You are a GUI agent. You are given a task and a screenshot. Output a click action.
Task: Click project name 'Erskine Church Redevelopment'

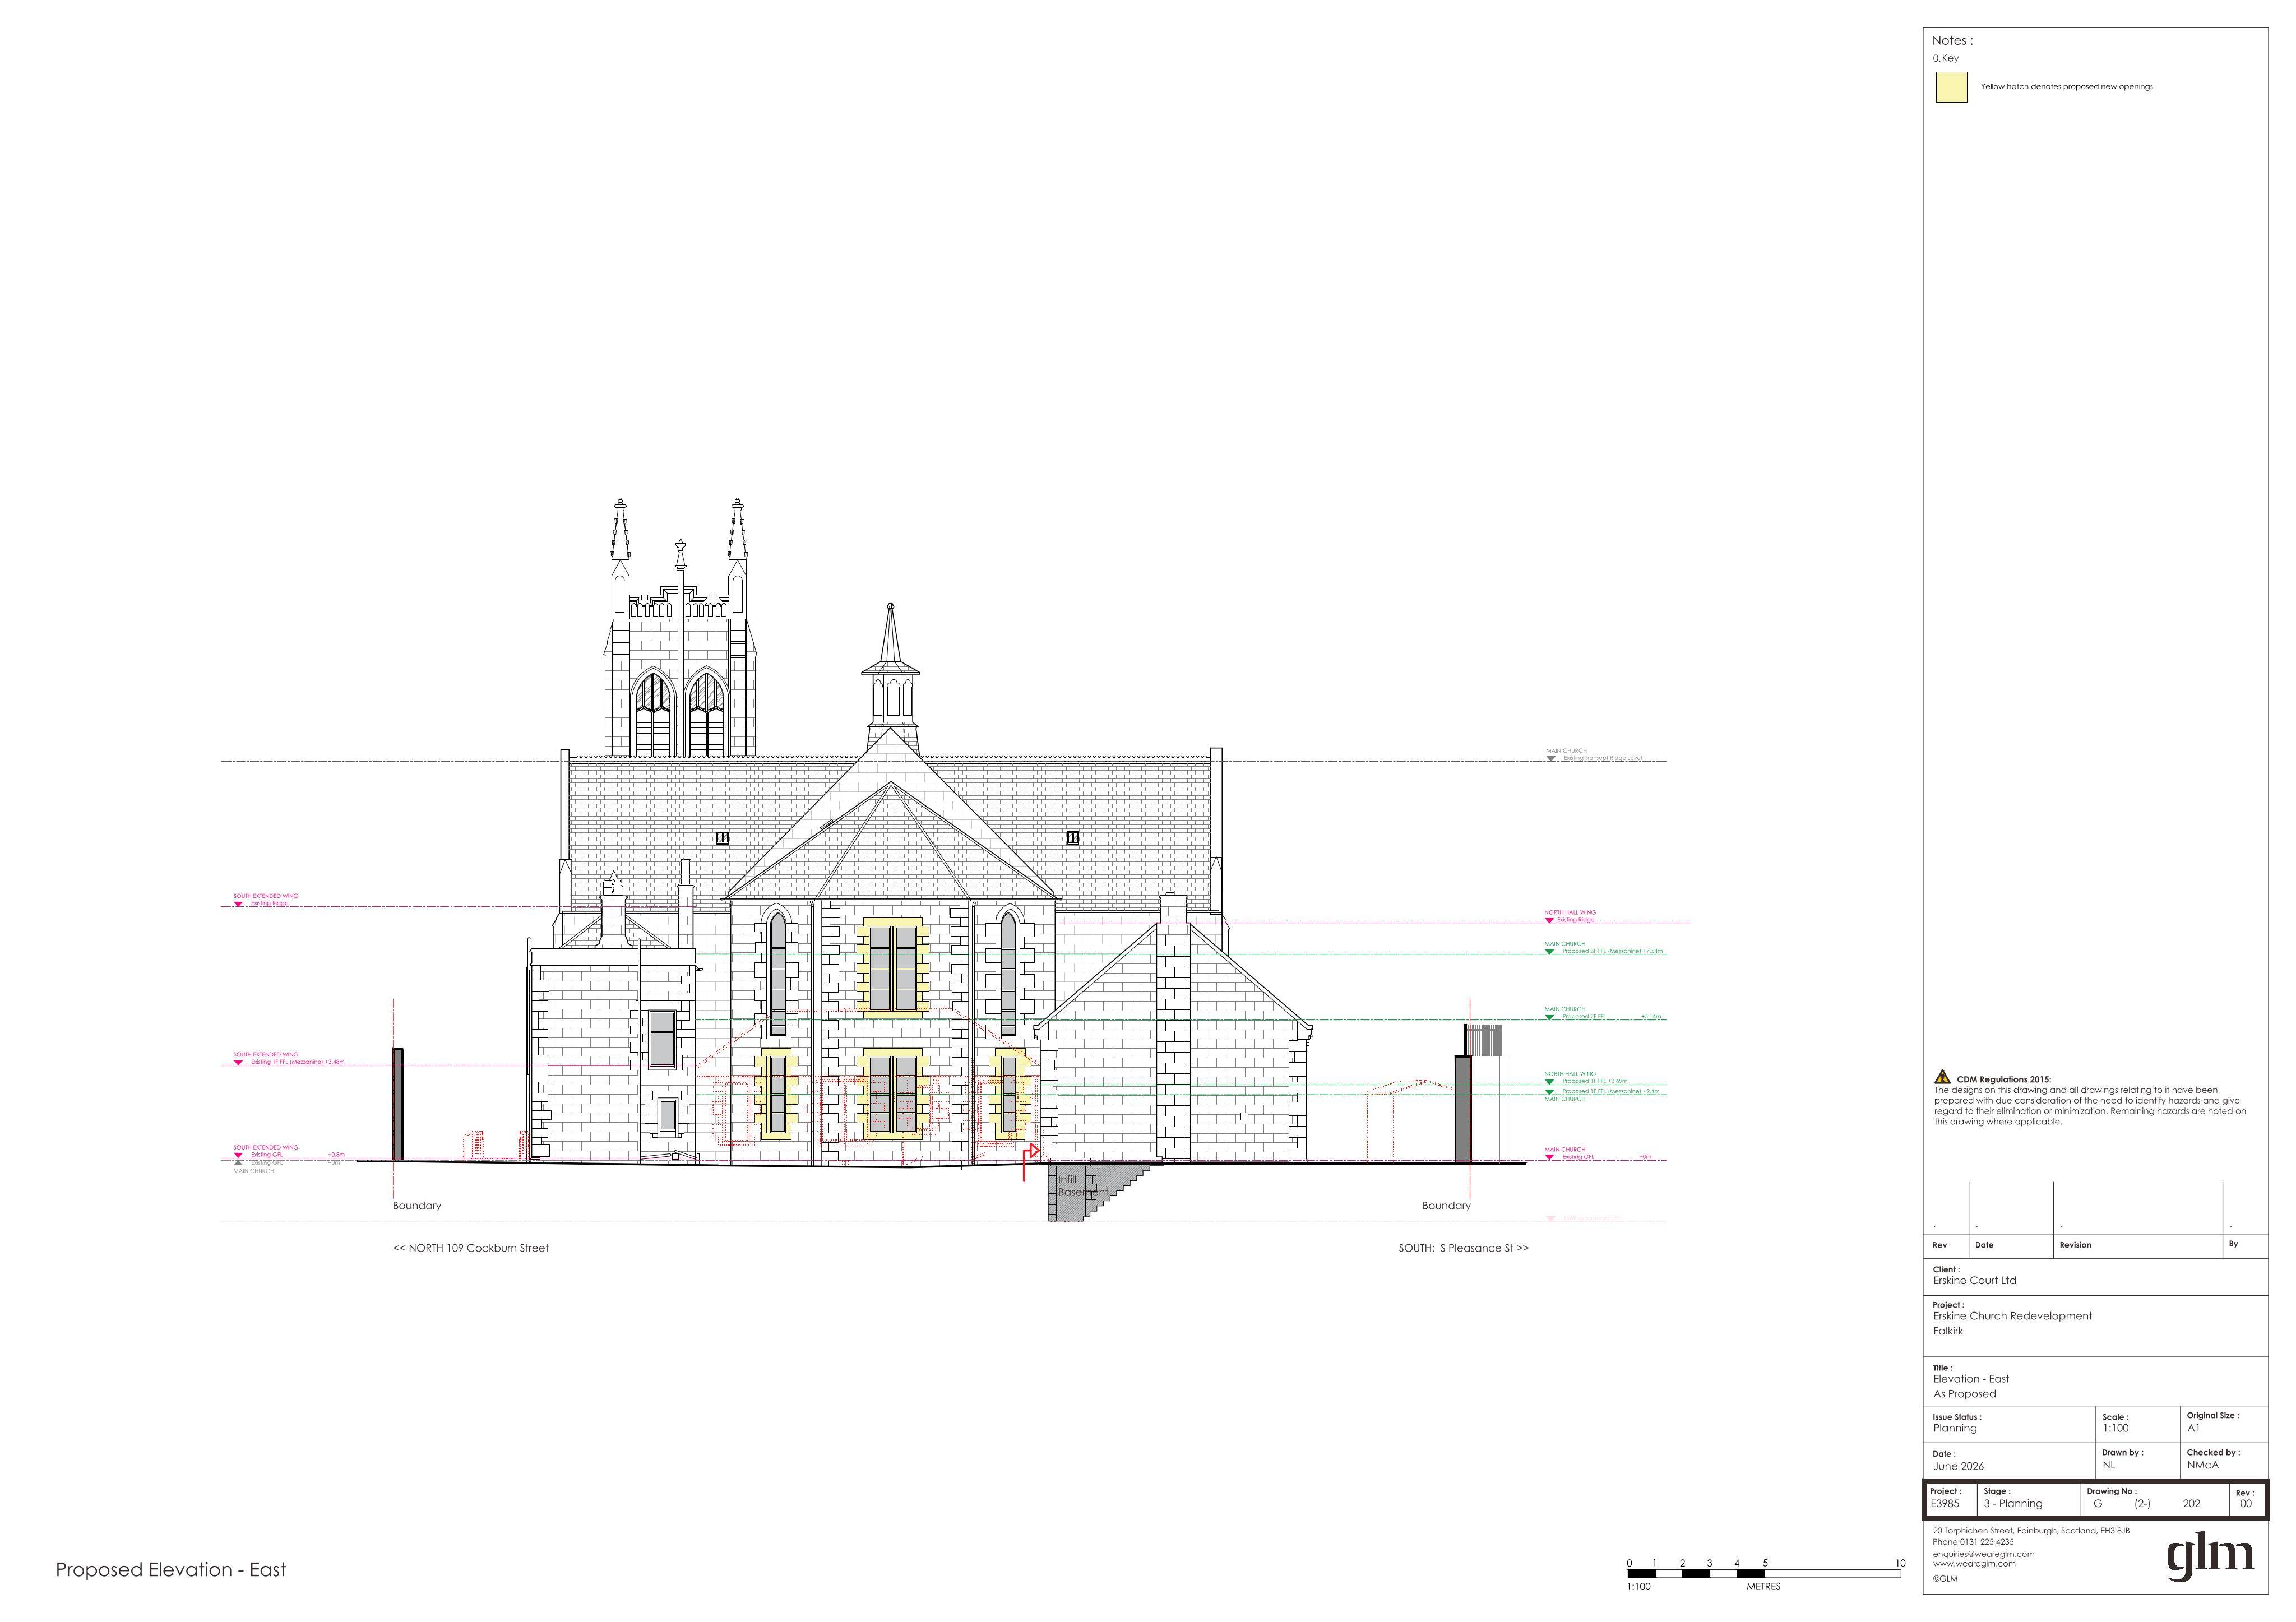click(2012, 1316)
